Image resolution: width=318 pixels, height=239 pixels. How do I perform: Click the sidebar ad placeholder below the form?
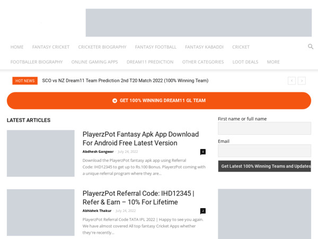[x=264, y=214]
